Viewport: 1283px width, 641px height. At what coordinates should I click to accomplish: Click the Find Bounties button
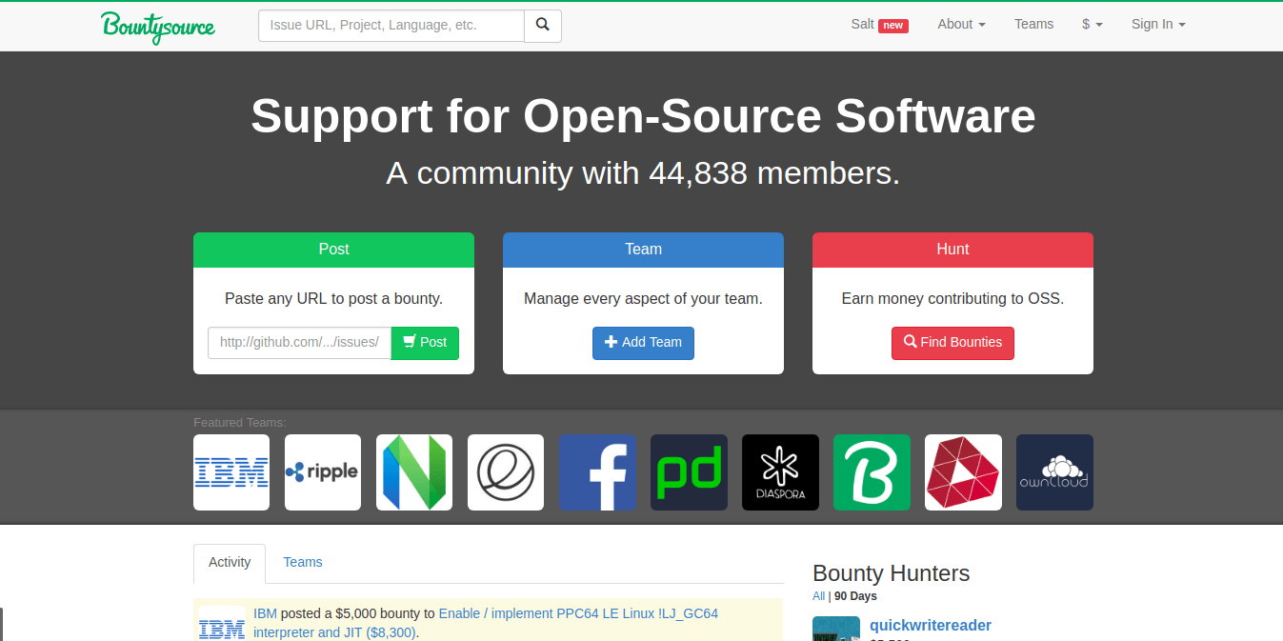click(x=952, y=343)
